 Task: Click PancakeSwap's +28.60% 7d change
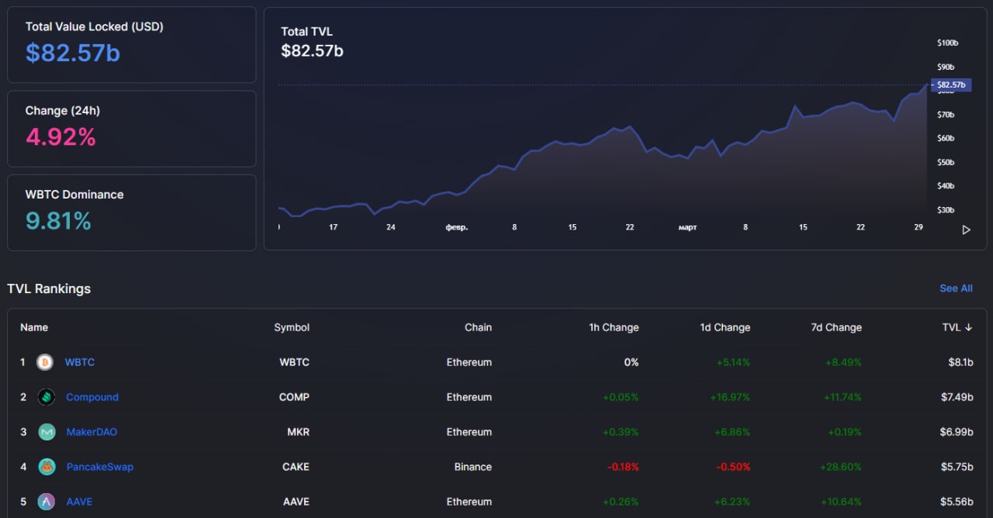pyautogui.click(x=841, y=467)
